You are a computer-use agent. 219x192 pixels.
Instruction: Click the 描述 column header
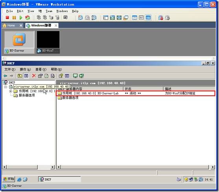click(189, 89)
